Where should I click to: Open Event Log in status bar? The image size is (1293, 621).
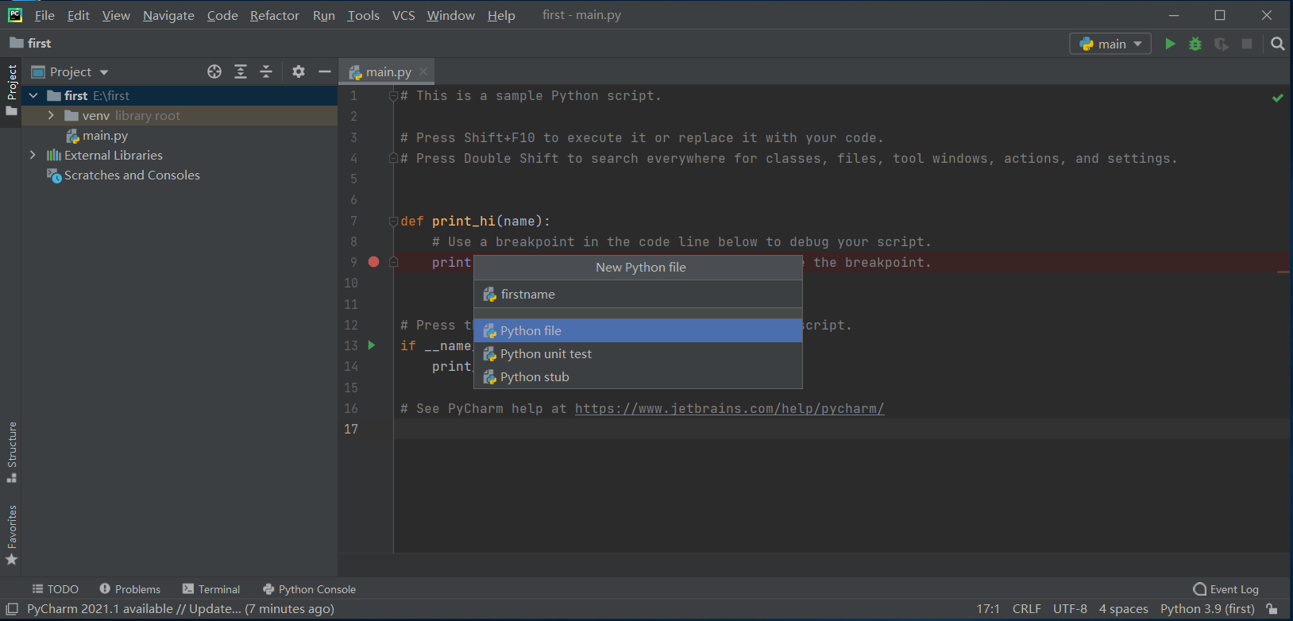tap(1226, 589)
